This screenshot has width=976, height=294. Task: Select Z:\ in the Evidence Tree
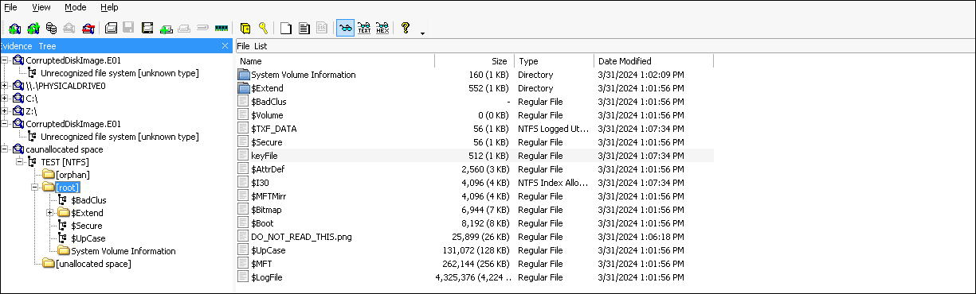(x=31, y=111)
